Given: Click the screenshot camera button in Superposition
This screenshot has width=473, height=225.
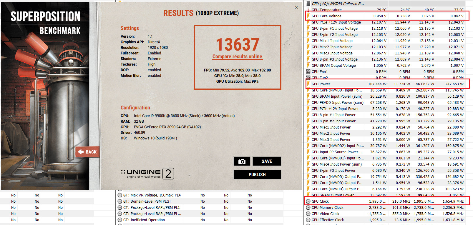Looking at the screenshot, I should click(x=242, y=161).
